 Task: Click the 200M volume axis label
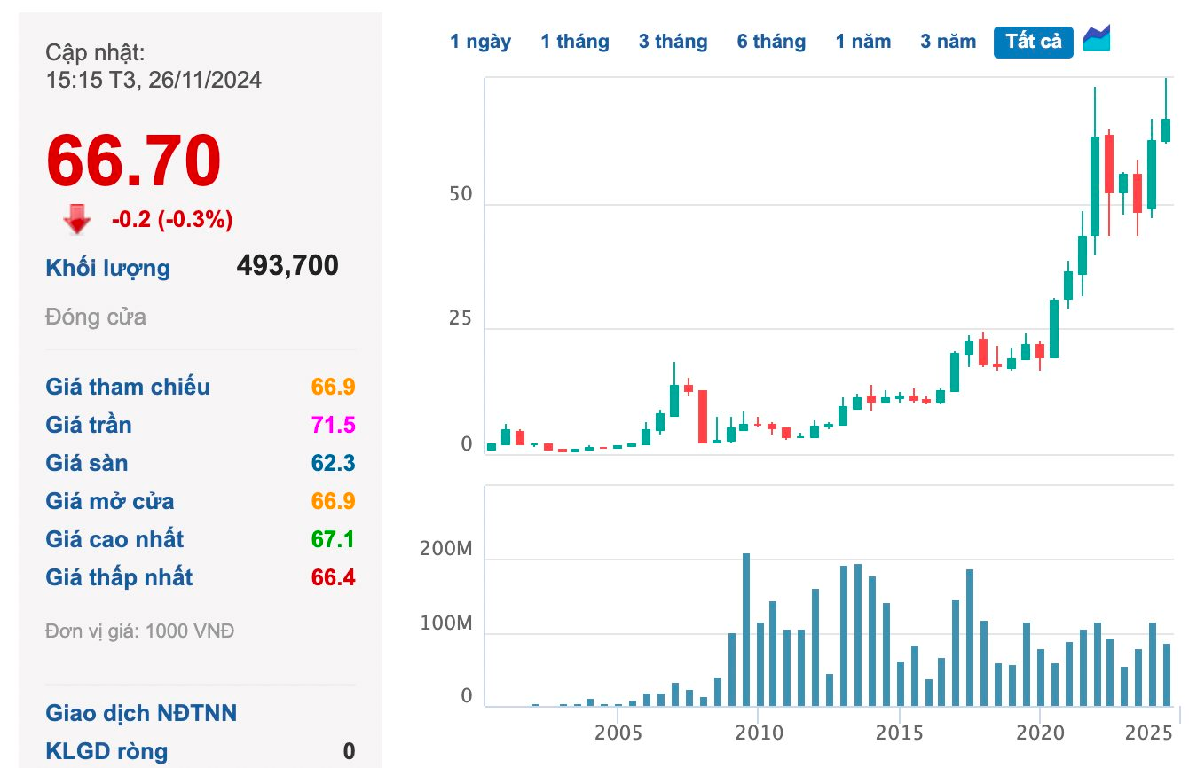[x=446, y=550]
